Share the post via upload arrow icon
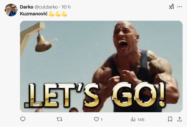The width and height of the screenshot is (187, 128). click(x=179, y=119)
